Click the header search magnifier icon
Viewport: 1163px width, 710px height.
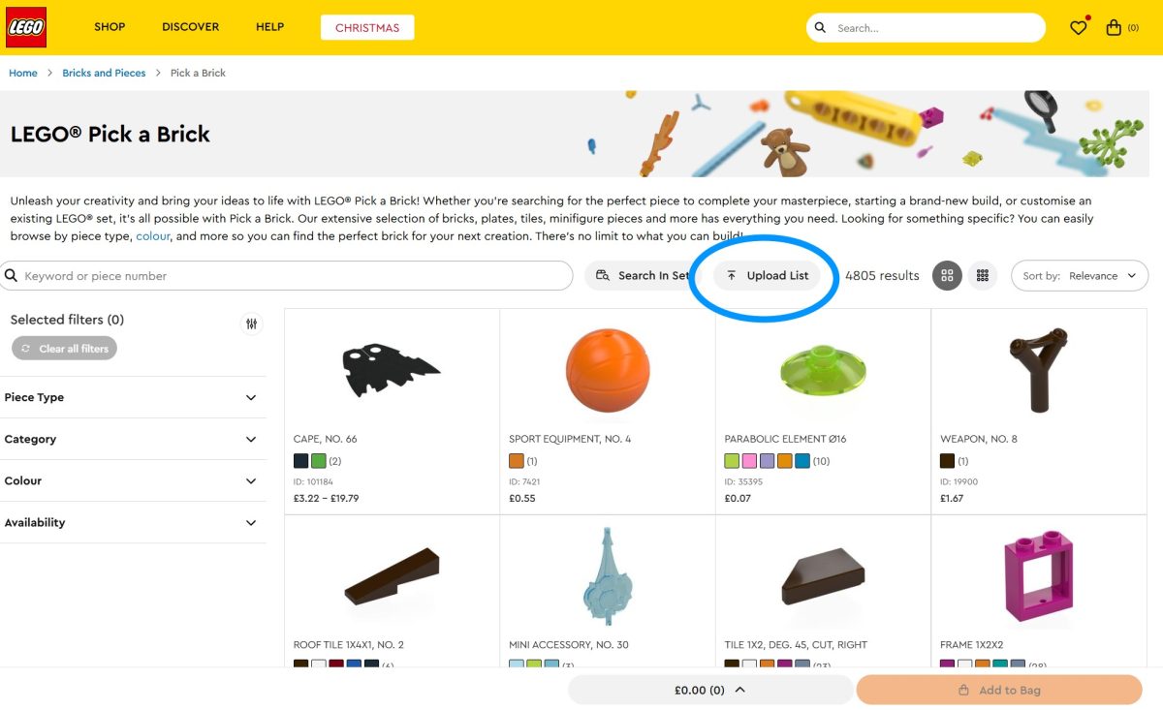pyautogui.click(x=821, y=28)
